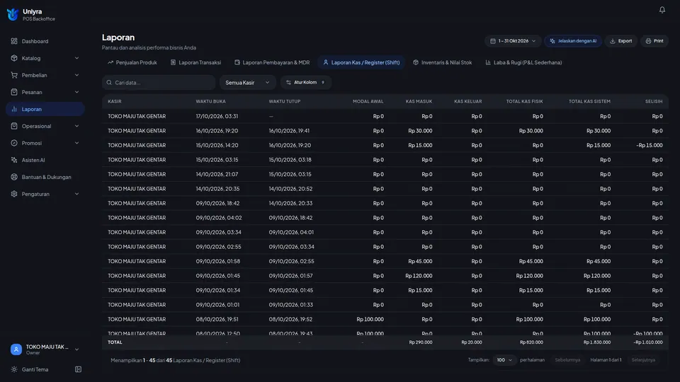
Task: Sort by Total Kas Fisik header
Action: tap(524, 101)
